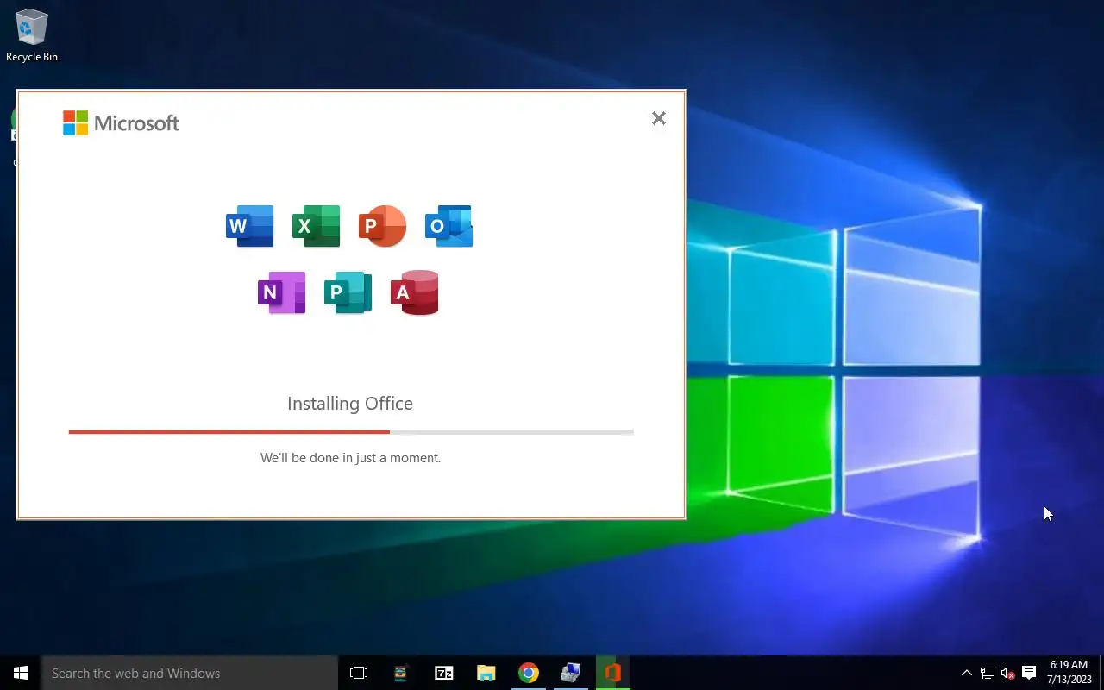
Task: Open Task View from the taskbar
Action: [x=359, y=673]
